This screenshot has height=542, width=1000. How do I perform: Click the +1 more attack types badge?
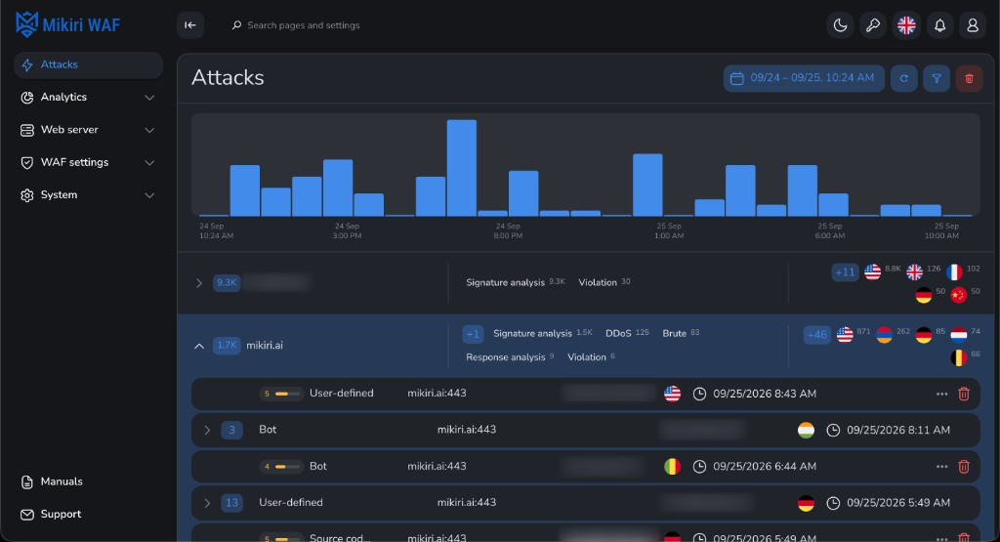pos(473,333)
